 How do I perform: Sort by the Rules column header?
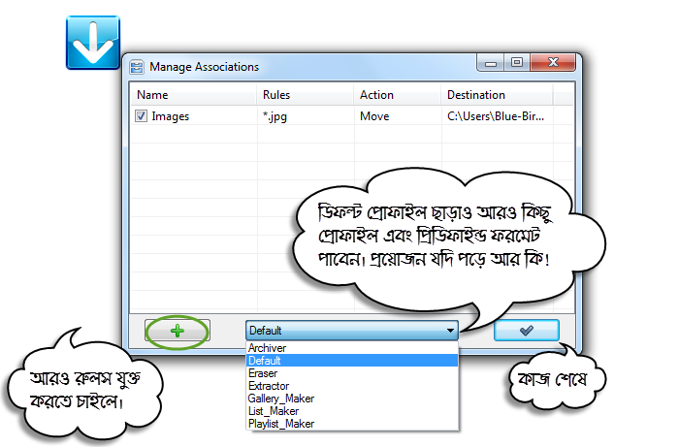pyautogui.click(x=306, y=95)
